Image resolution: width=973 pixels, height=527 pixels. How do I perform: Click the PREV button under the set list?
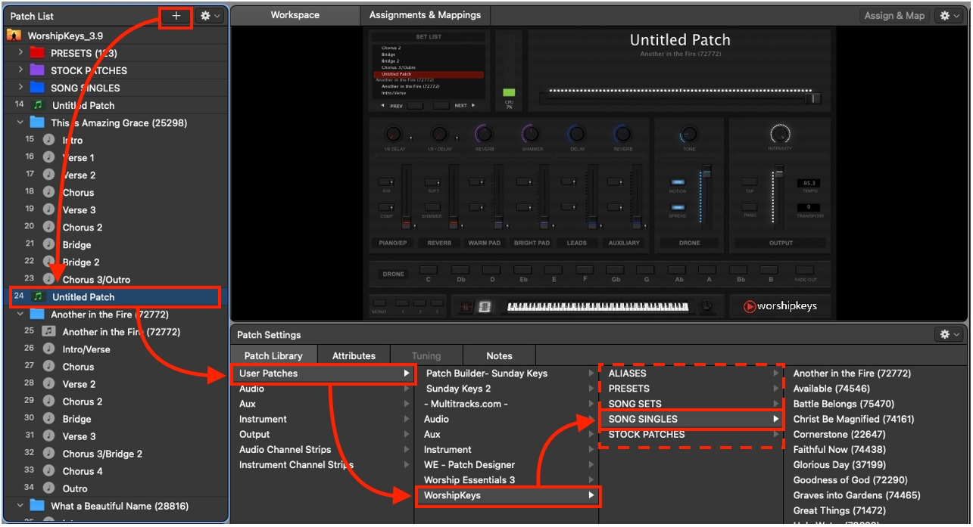click(415, 106)
